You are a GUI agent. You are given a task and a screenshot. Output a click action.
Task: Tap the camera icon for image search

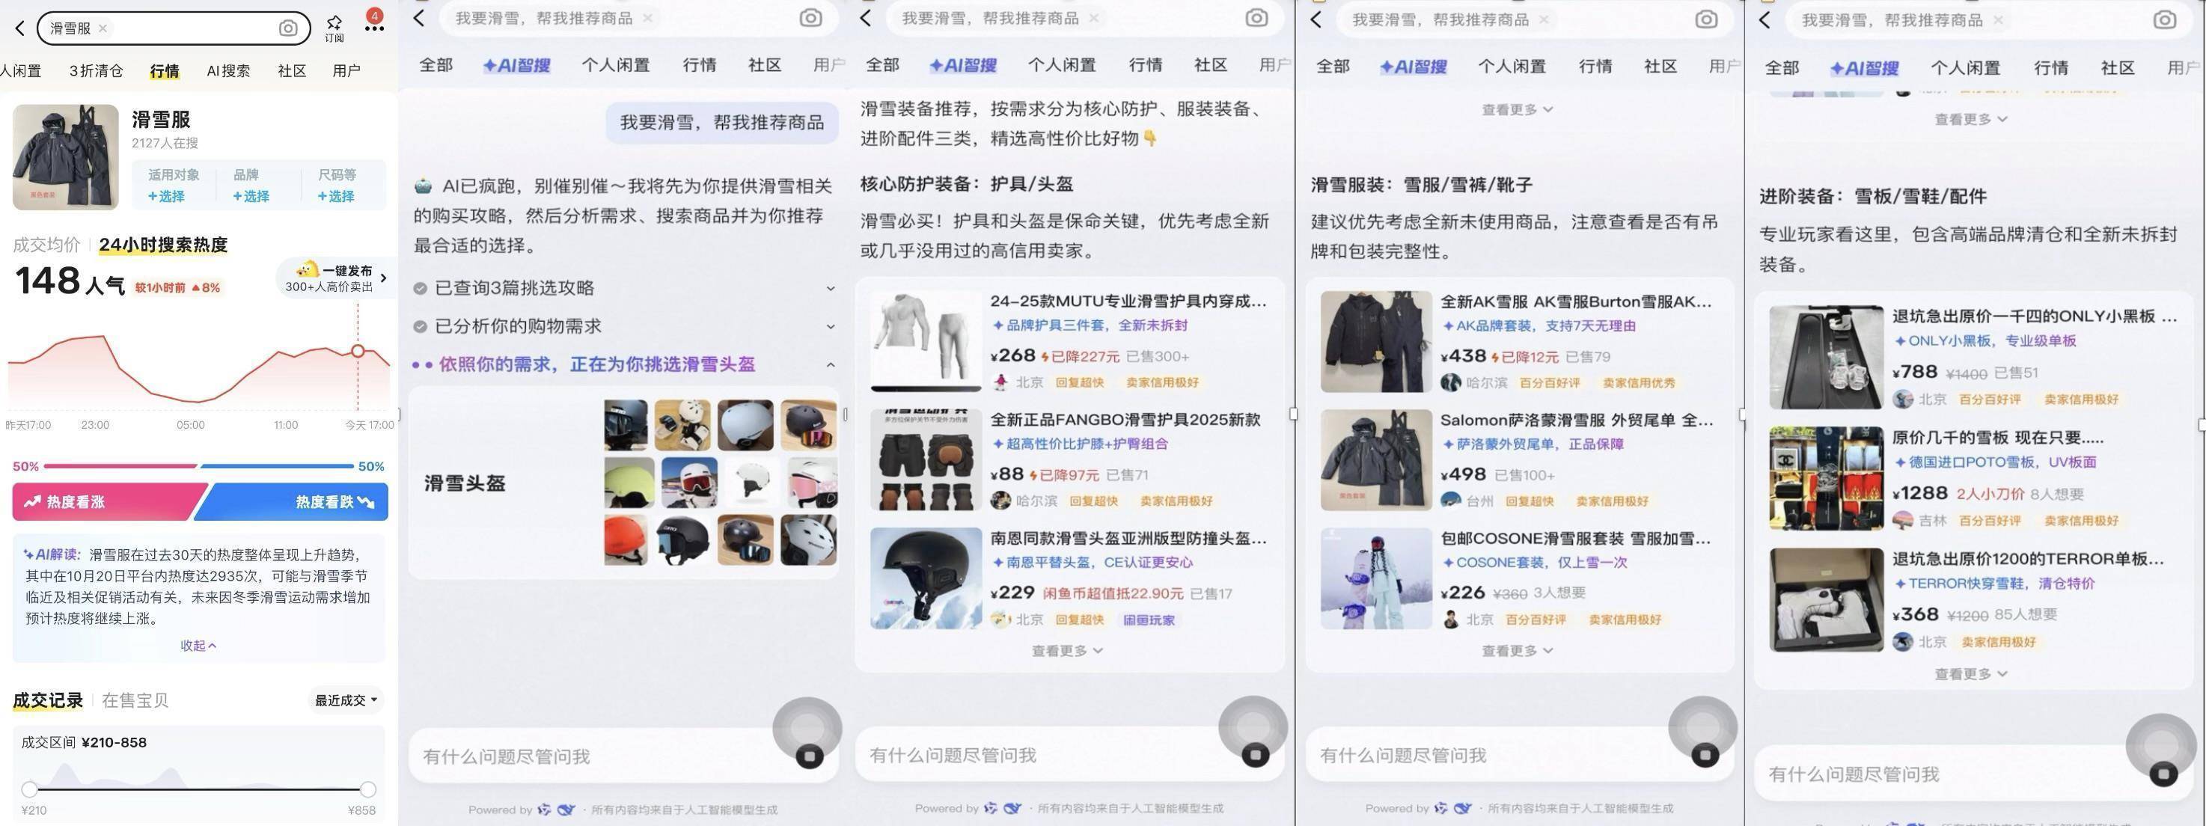coord(288,28)
